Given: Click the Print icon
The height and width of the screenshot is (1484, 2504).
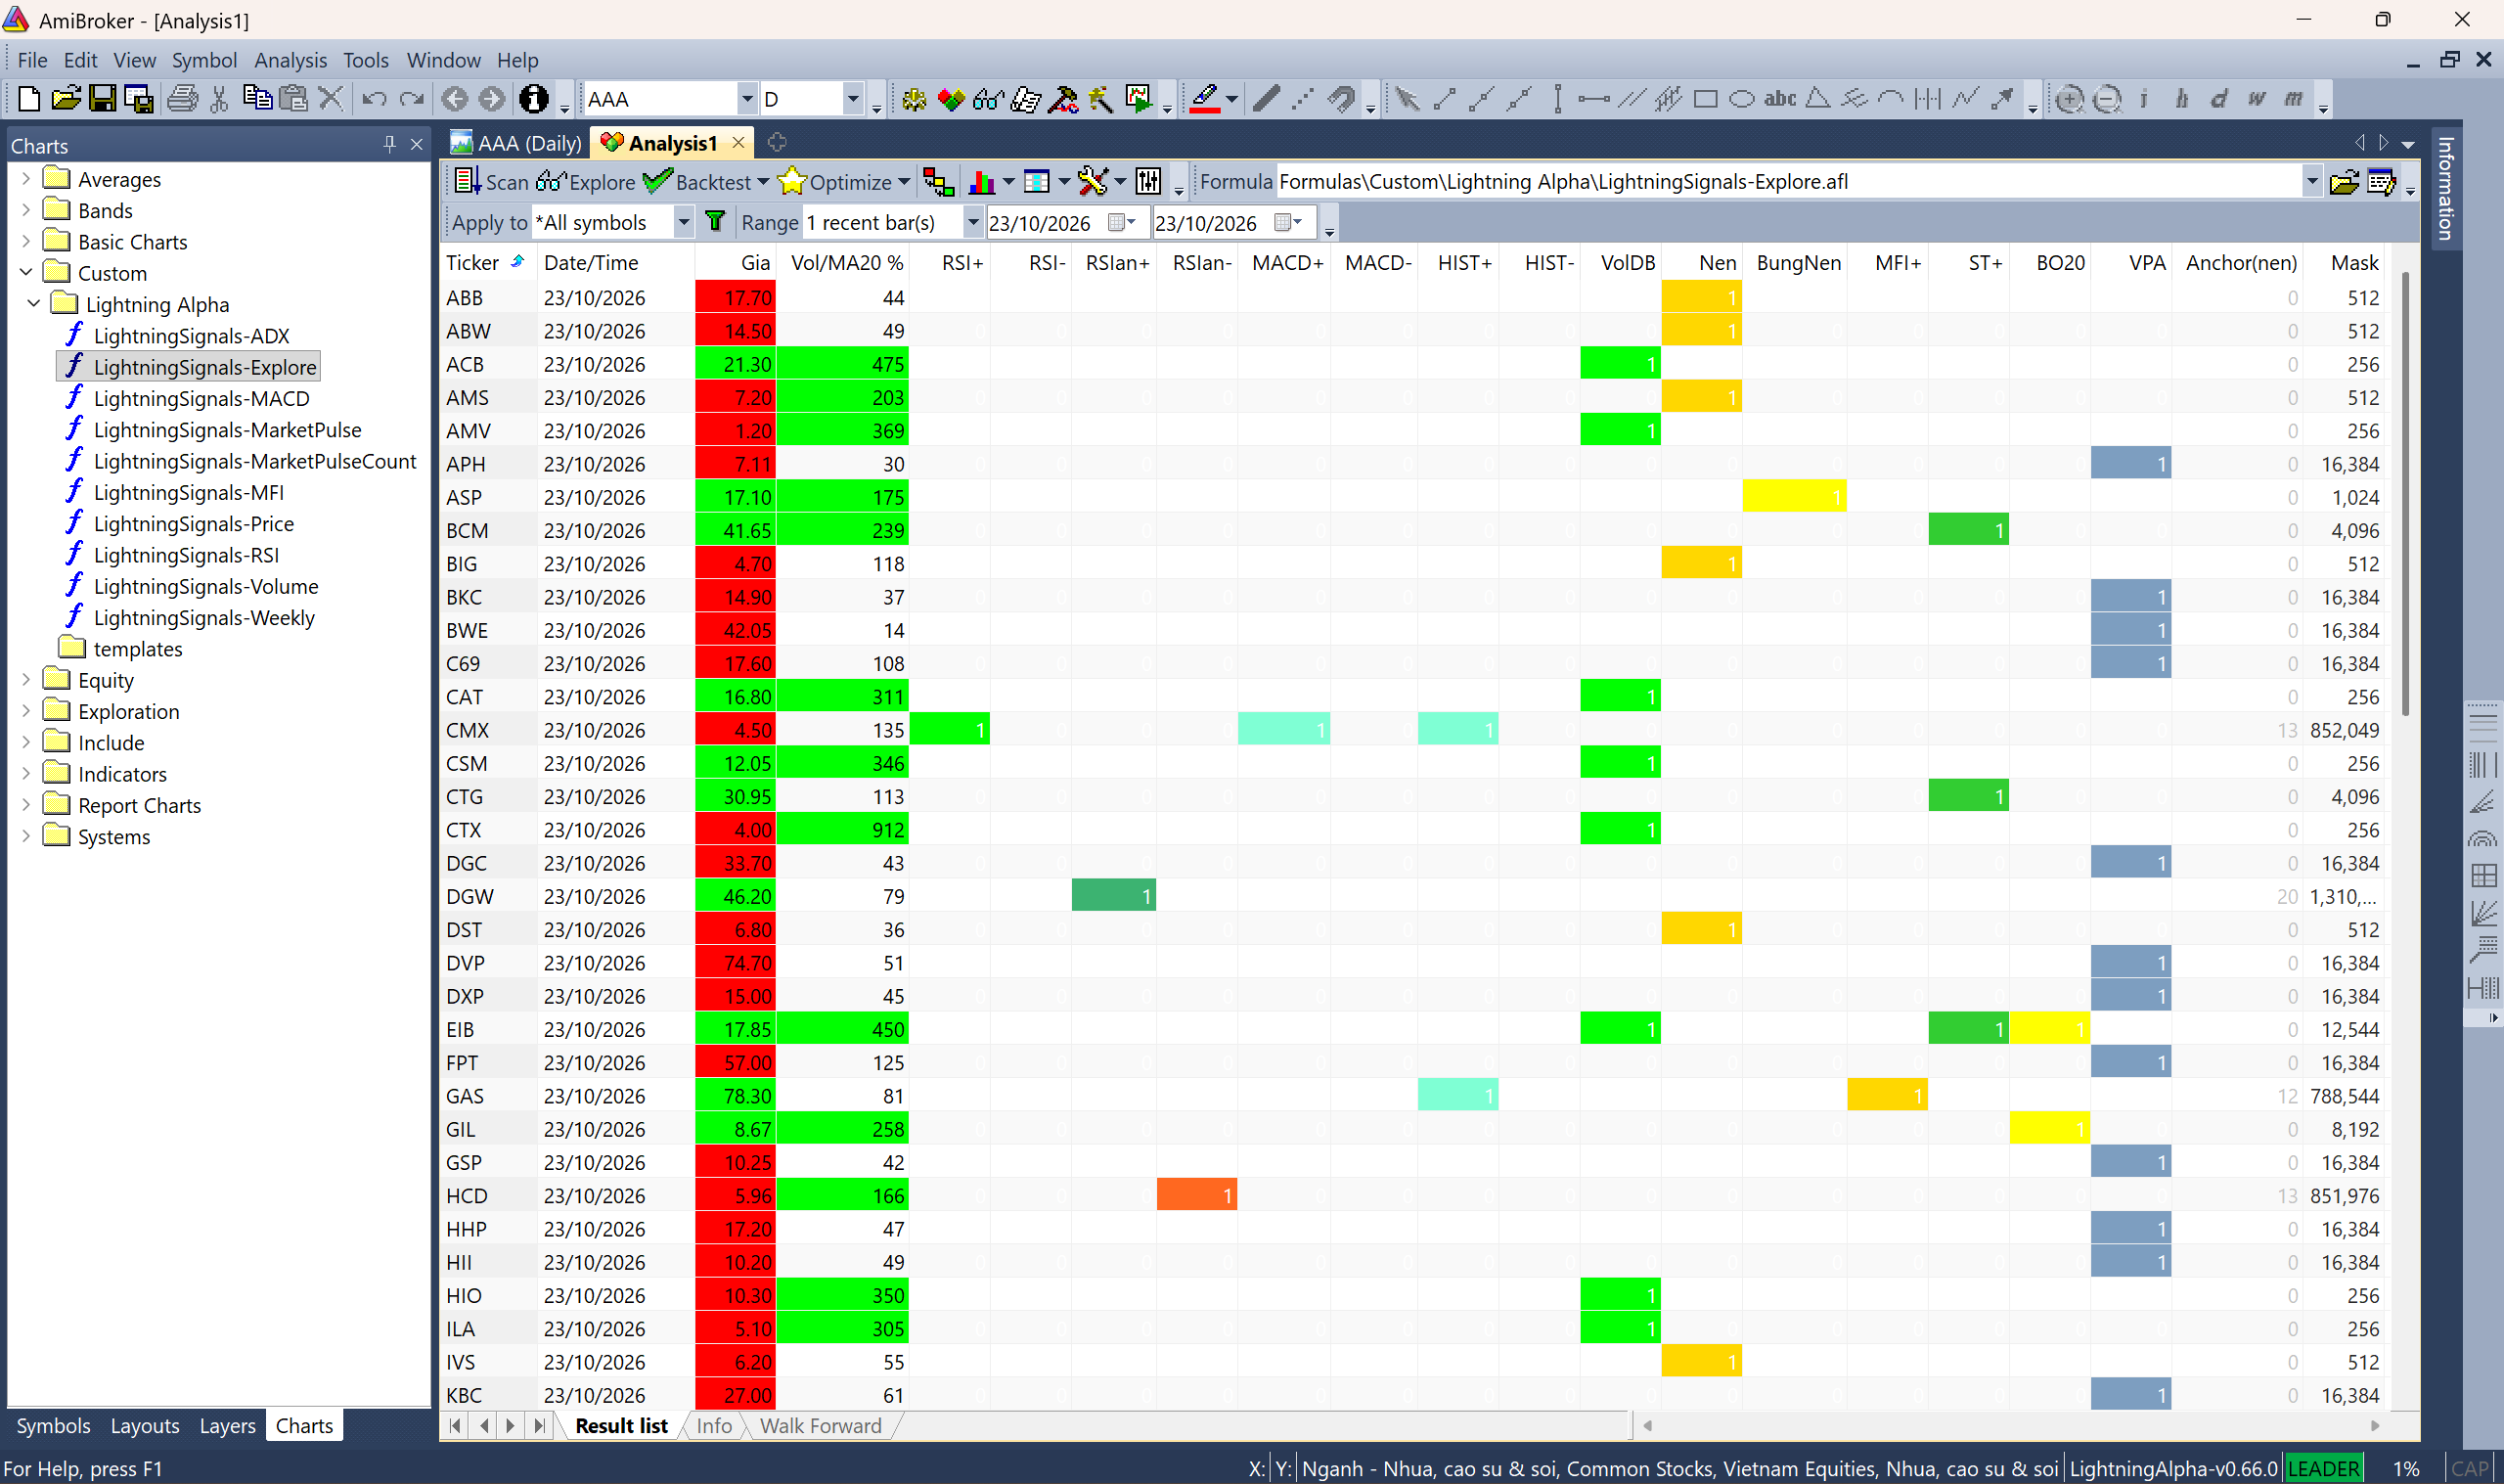Looking at the screenshot, I should (182, 98).
